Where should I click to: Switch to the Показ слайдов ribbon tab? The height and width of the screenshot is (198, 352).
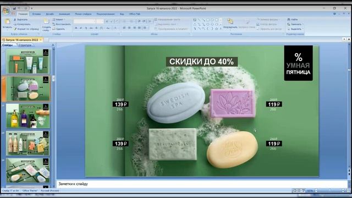[83, 14]
